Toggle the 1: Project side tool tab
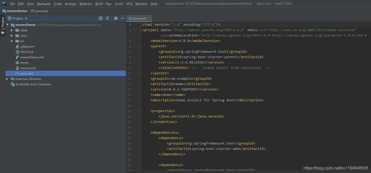371x173 pixels. [3, 26]
